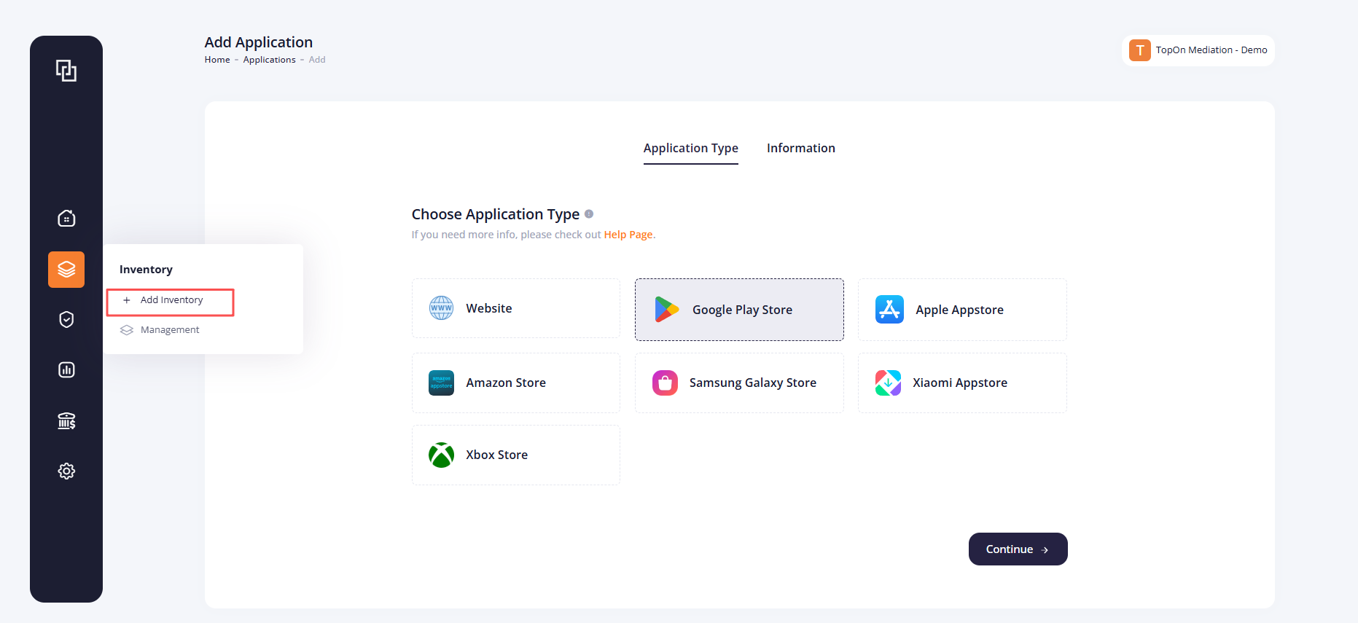Open the Help Page link
This screenshot has height=623, width=1358.
pos(628,235)
